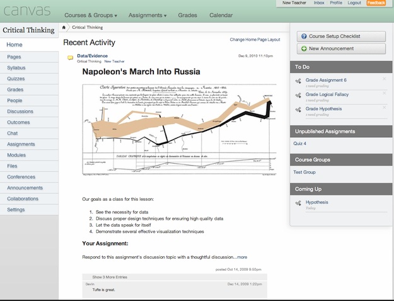Click Critical Thinking breadcrumb link

[88, 27]
